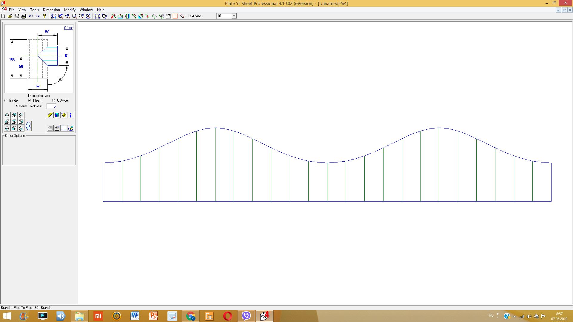Select the Inside sizes radio button
Viewport: 573px width, 322px height.
pos(6,100)
